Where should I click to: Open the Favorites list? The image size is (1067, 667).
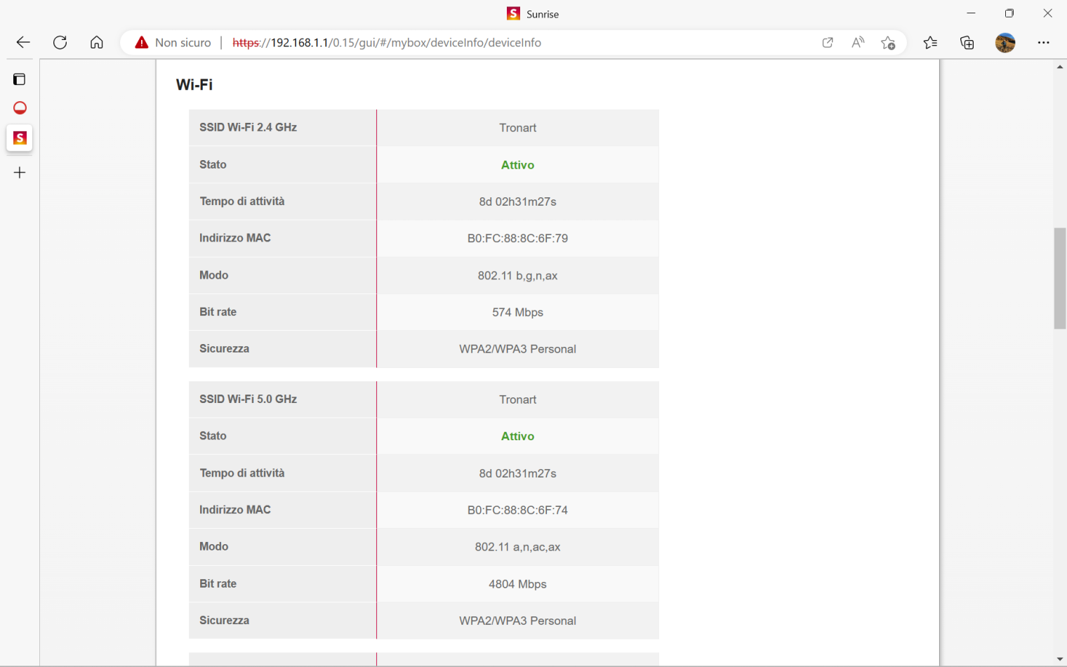coord(930,43)
